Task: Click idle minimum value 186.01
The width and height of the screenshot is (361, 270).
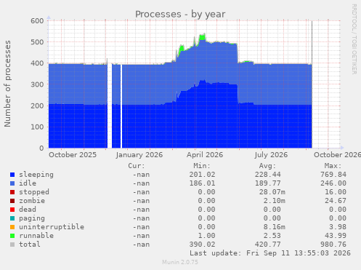Action: (202, 183)
